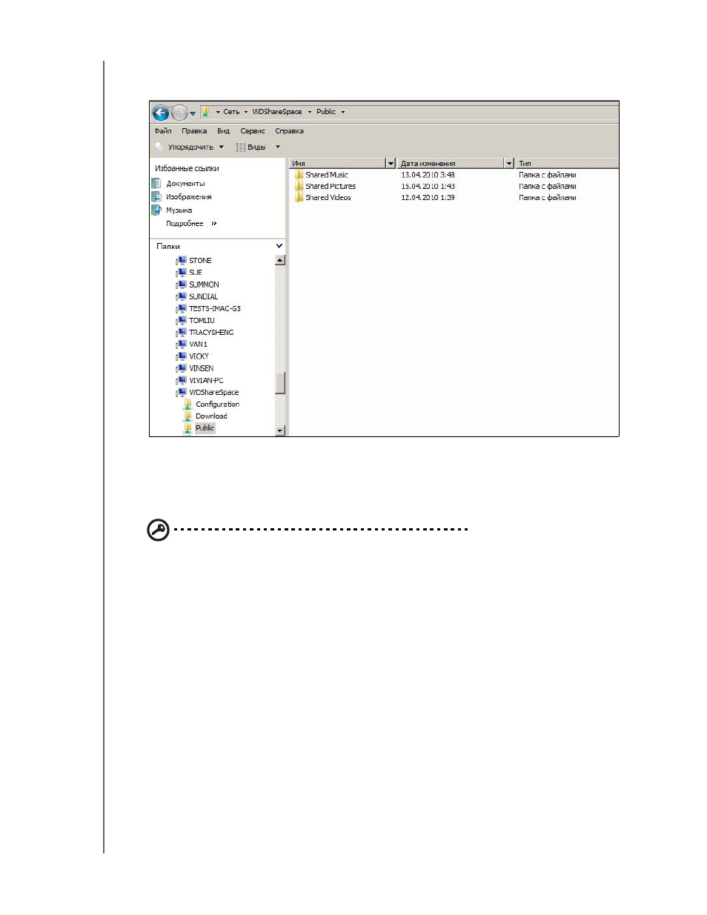Open the Файл menu
Viewport: 707px width, 915px height.
pos(163,131)
